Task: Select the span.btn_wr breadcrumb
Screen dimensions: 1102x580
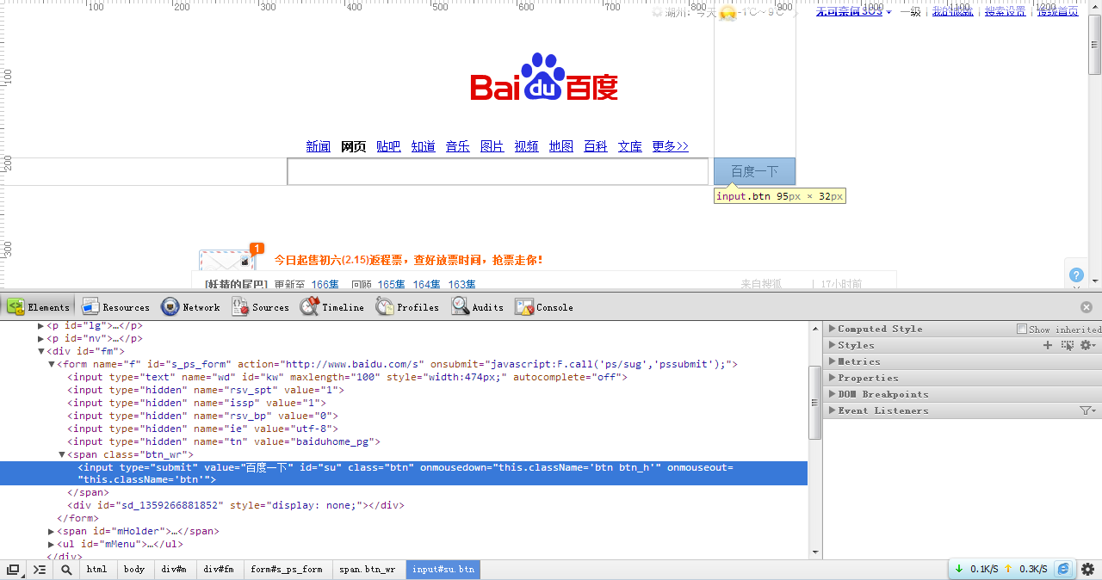Action: point(368,570)
